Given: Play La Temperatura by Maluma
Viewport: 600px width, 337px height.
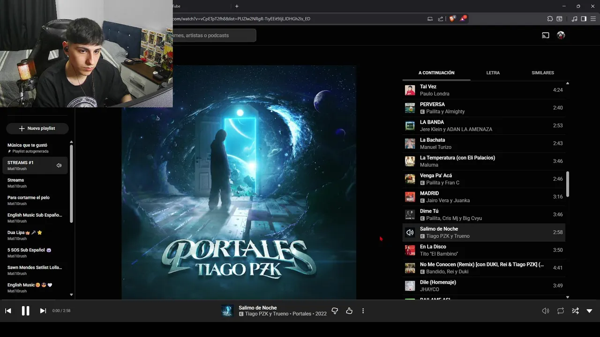Looking at the screenshot, I should (x=484, y=161).
